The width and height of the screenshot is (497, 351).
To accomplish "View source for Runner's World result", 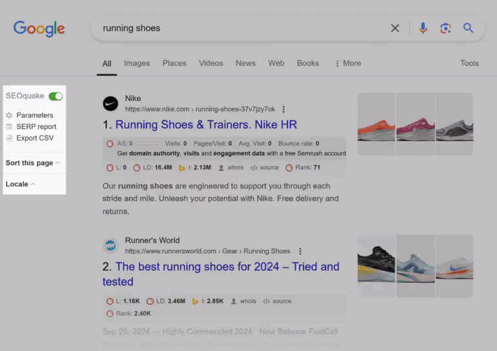I will click(277, 301).
